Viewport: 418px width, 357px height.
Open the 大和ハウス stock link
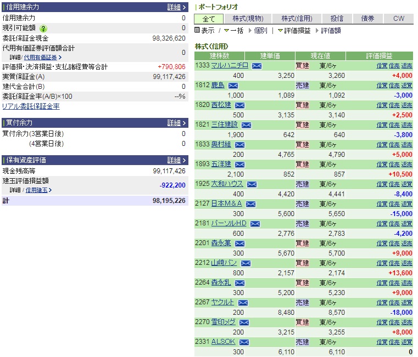pos(227,184)
